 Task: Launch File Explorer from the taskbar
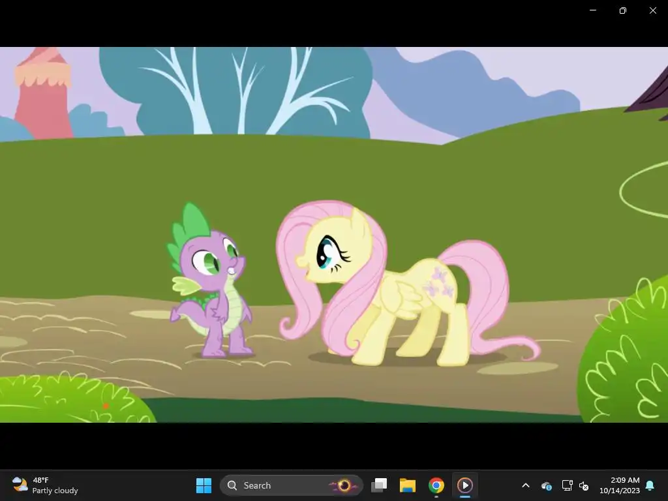(x=407, y=485)
